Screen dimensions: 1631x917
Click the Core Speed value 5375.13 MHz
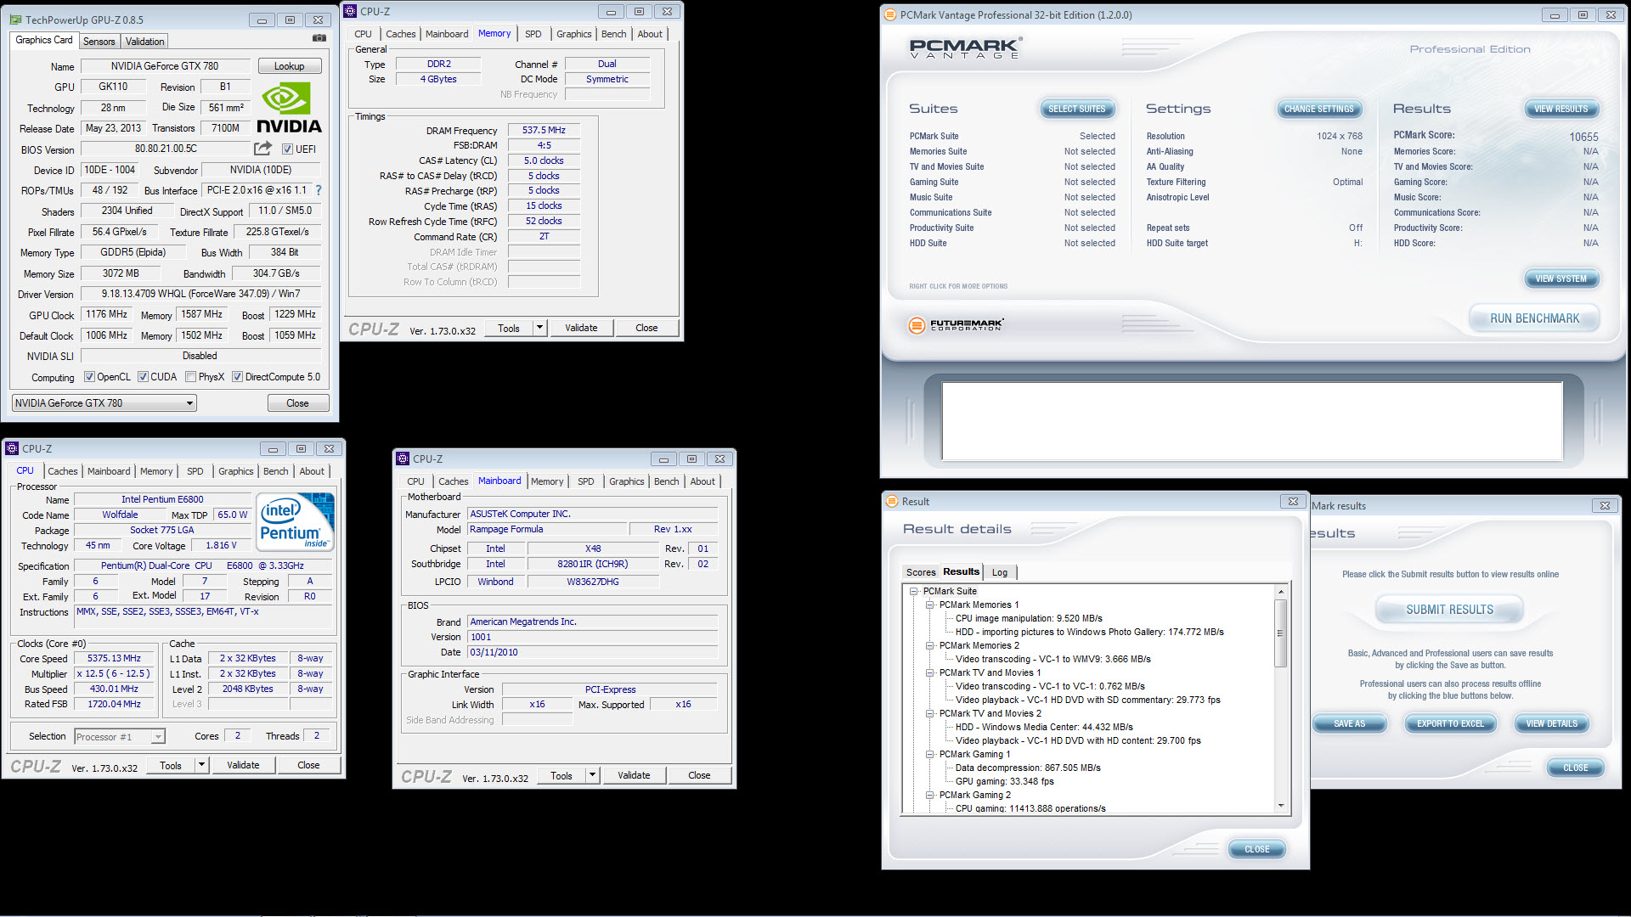coord(114,658)
